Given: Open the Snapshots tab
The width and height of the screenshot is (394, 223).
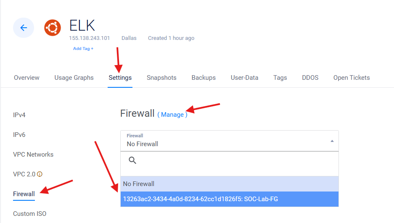Looking at the screenshot, I should 161,78.
